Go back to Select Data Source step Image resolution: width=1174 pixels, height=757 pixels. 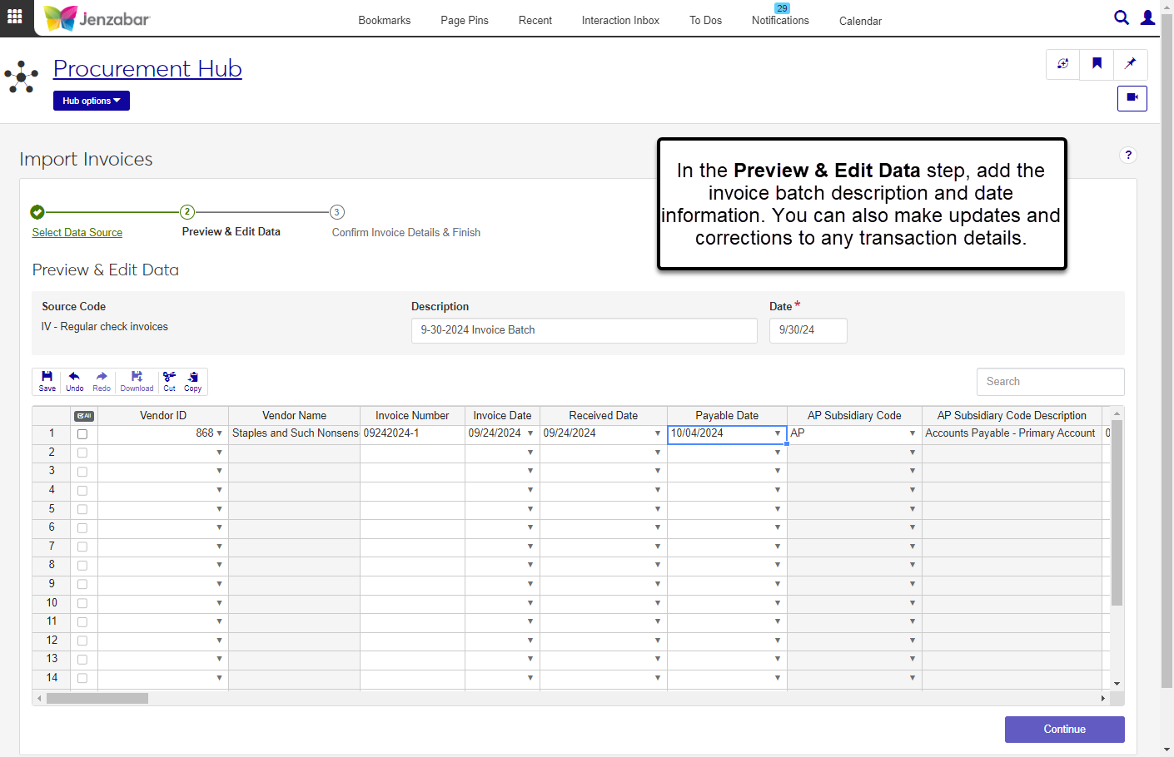(x=77, y=233)
